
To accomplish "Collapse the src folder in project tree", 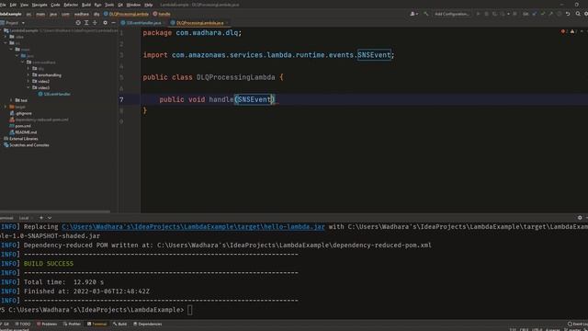I will (6, 43).
